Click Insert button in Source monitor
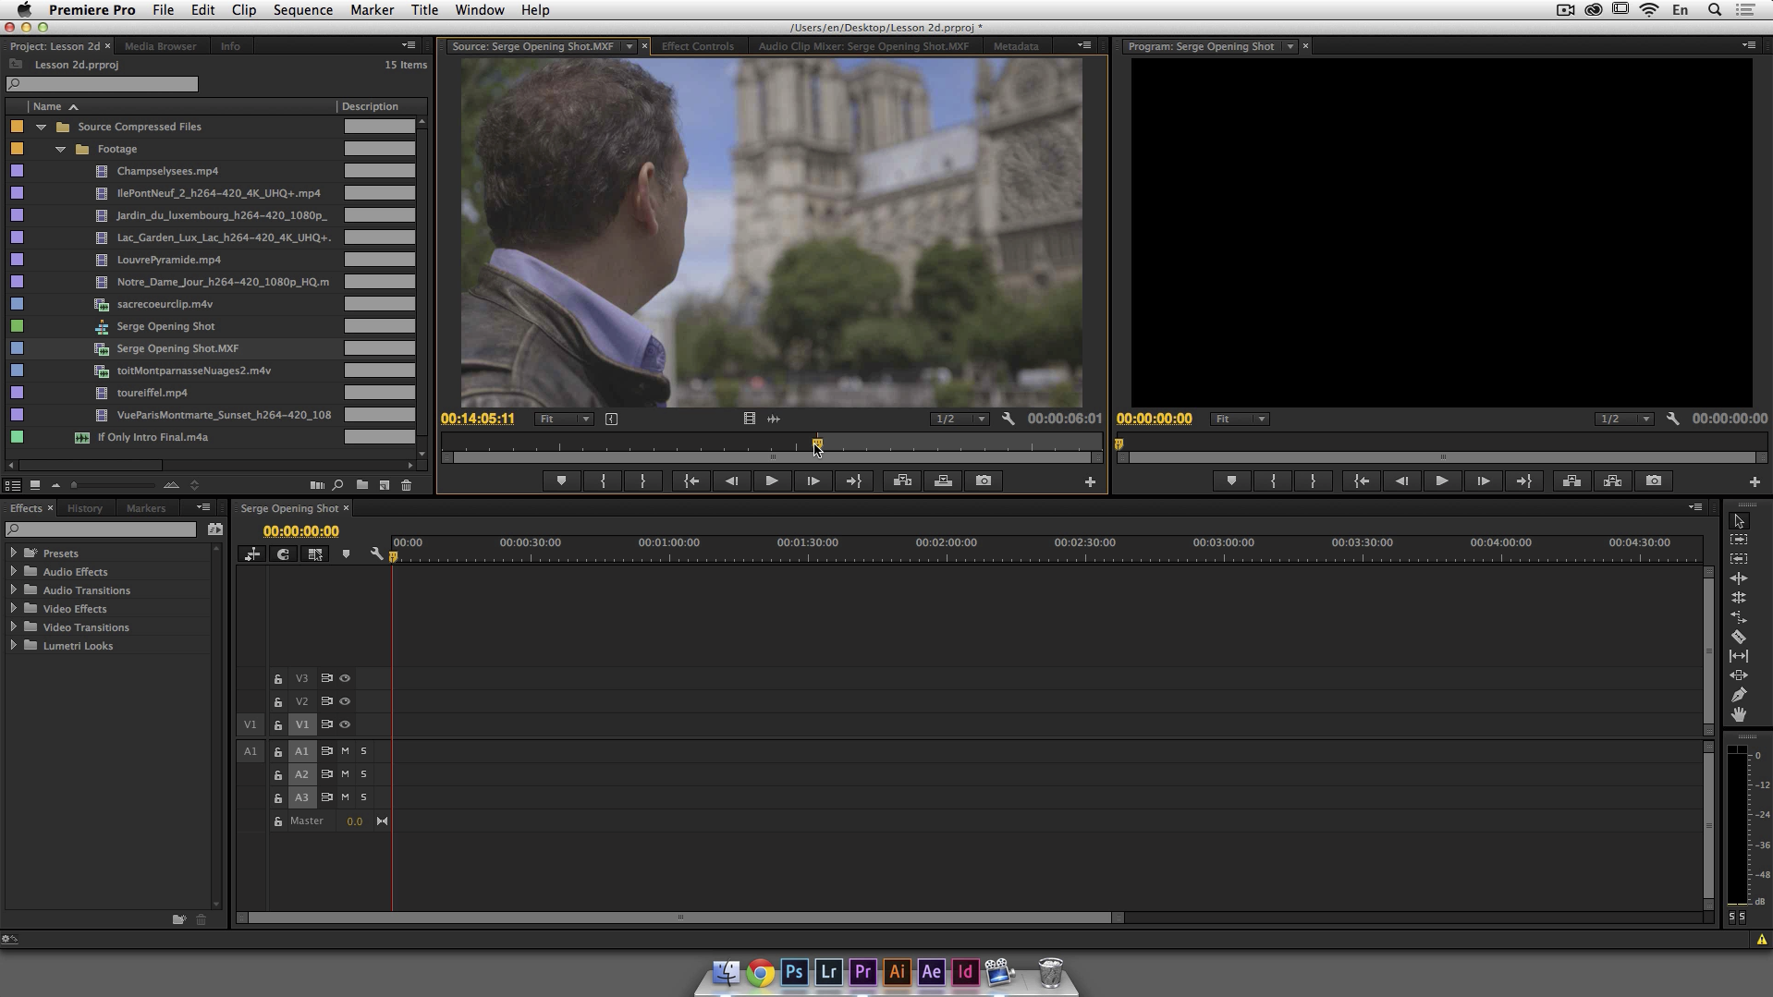Screen dimensions: 1773x997 pyautogui.click(x=902, y=480)
